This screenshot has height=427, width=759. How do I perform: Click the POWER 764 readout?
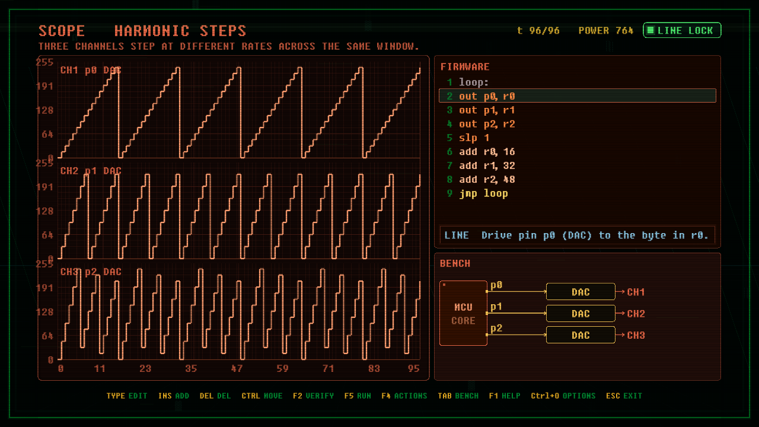(x=606, y=30)
